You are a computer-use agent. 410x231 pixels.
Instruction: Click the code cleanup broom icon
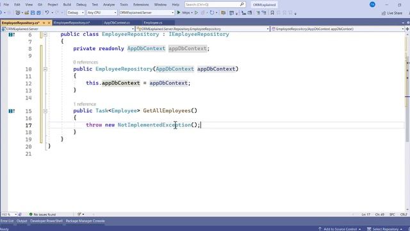(x=79, y=214)
